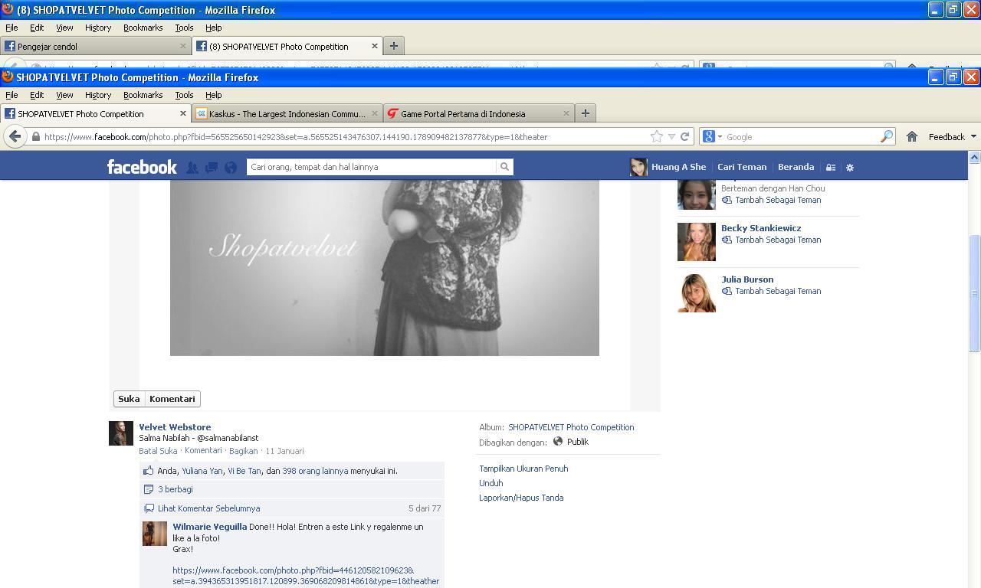Screen dimensions: 981x588
Task: Click in the Facebook search field
Action: click(372, 167)
